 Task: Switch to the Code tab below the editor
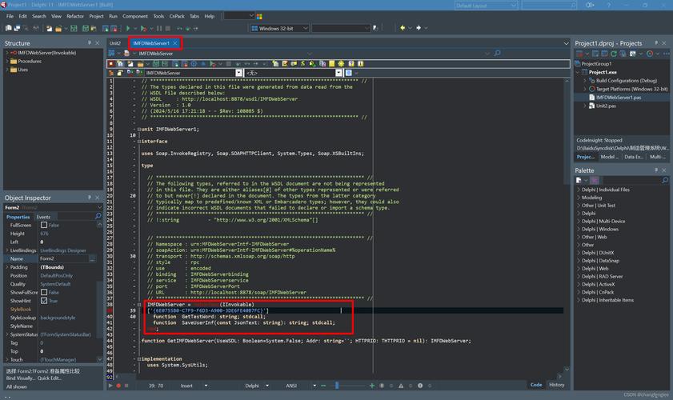coord(536,385)
